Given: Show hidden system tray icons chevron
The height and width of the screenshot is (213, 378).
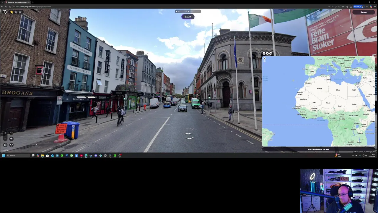Looking at the screenshot, I should point(353,155).
